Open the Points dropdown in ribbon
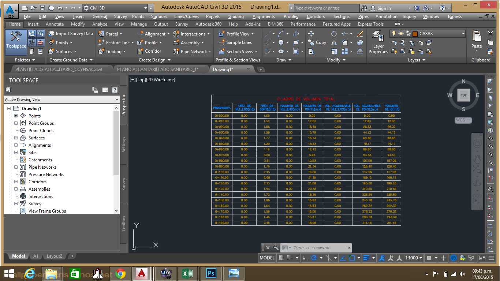The height and width of the screenshot is (281, 500). click(x=62, y=42)
